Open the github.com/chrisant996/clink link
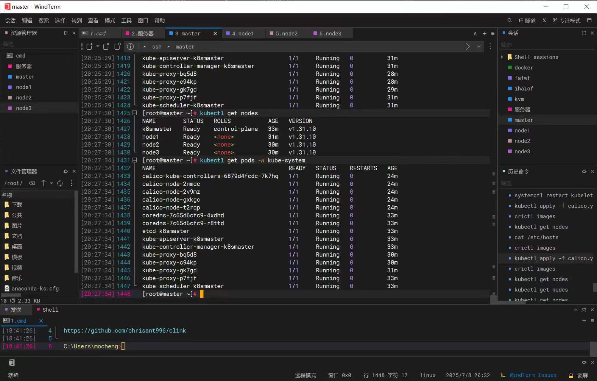The width and height of the screenshot is (597, 381). 124,330
